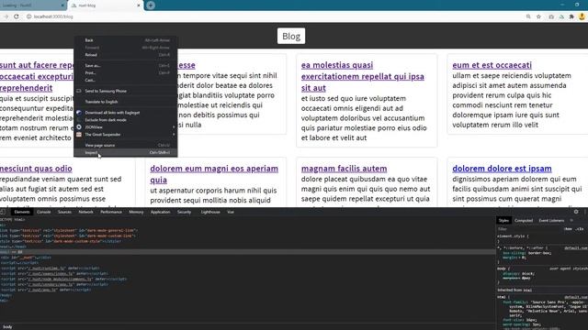This screenshot has height=330, width=588.
Task: Select Translate to English entry
Action: tap(126, 102)
